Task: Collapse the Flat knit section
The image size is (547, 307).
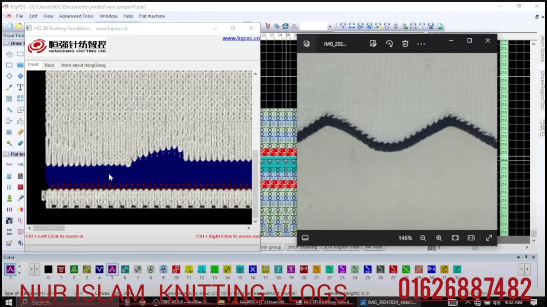Action: coord(7,154)
